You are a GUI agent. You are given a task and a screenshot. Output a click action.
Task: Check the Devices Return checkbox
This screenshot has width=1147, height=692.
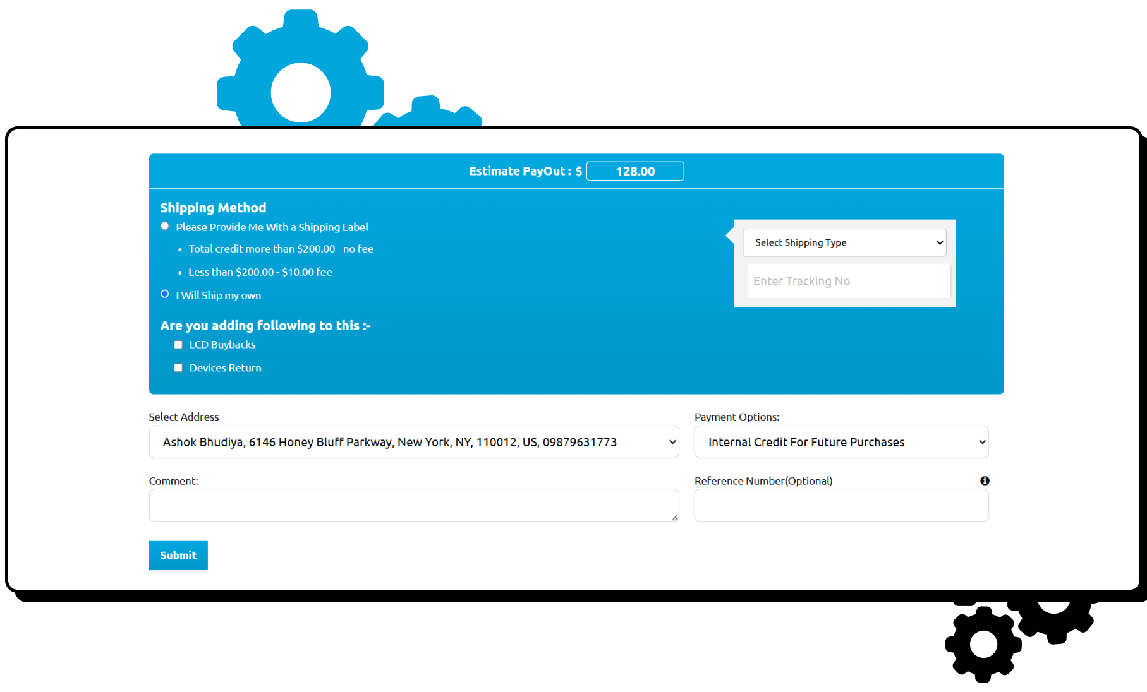178,367
